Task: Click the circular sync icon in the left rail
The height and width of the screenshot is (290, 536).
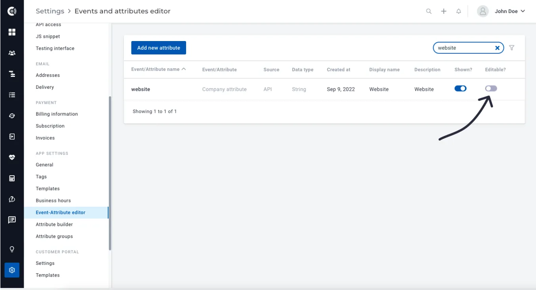Action: (12, 116)
